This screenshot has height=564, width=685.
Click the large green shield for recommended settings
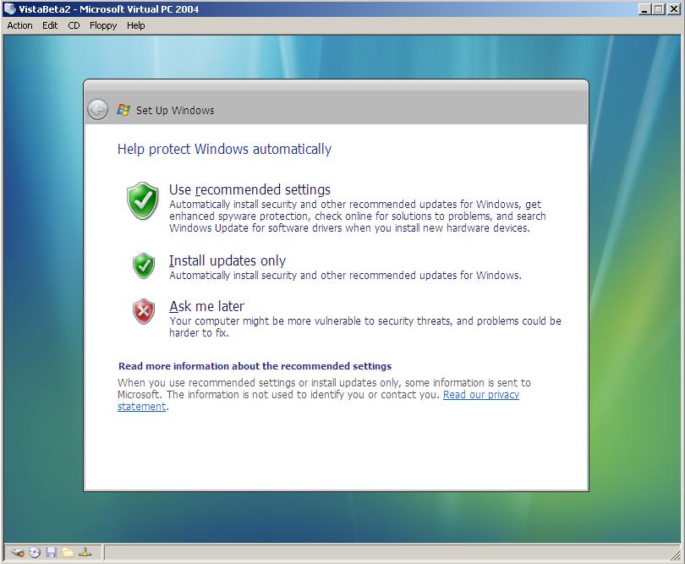point(142,200)
